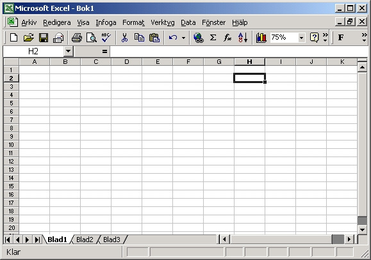Go to the previous sheet tab
The width and height of the screenshot is (371, 260).
pyautogui.click(x=17, y=240)
